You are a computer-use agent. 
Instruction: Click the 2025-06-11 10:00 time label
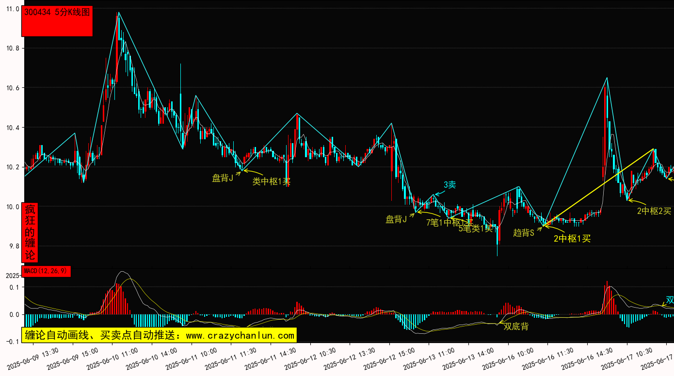click(x=192, y=358)
